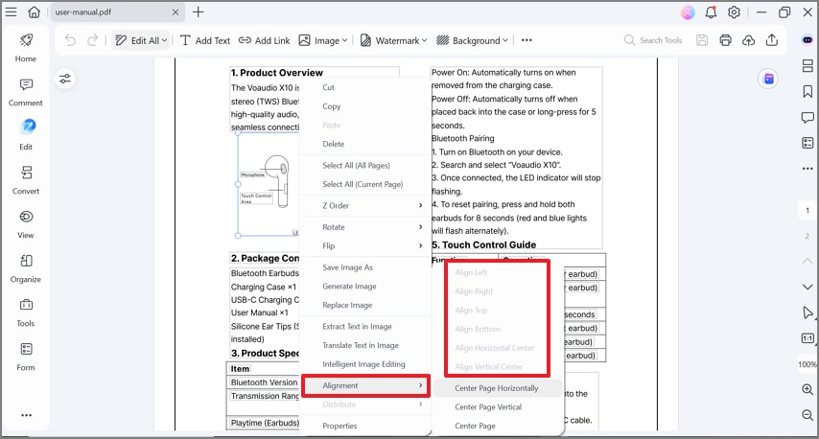Open the Home sidebar section
819x439 pixels.
click(x=26, y=48)
